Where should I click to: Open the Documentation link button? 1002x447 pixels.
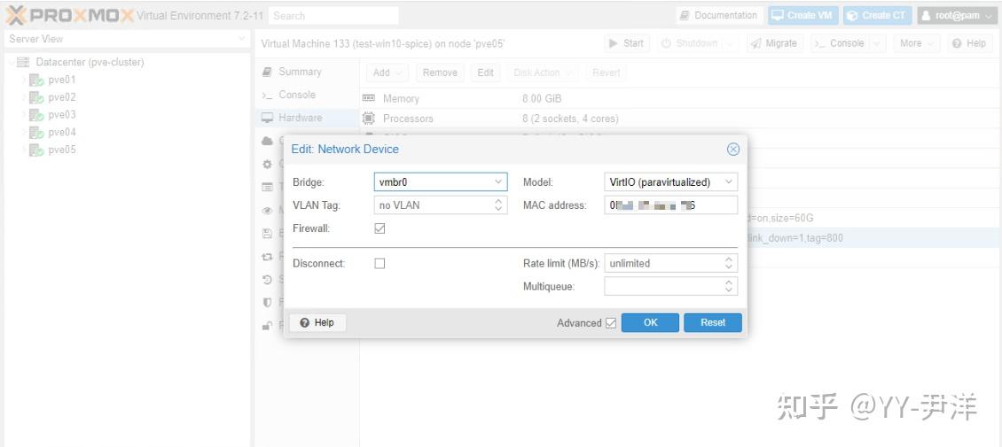tap(719, 15)
